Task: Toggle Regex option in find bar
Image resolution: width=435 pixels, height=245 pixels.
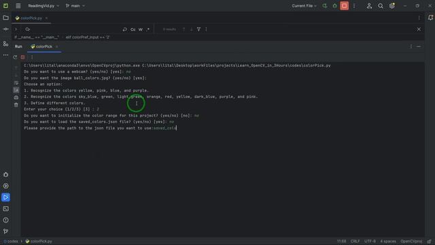Action: click(148, 29)
